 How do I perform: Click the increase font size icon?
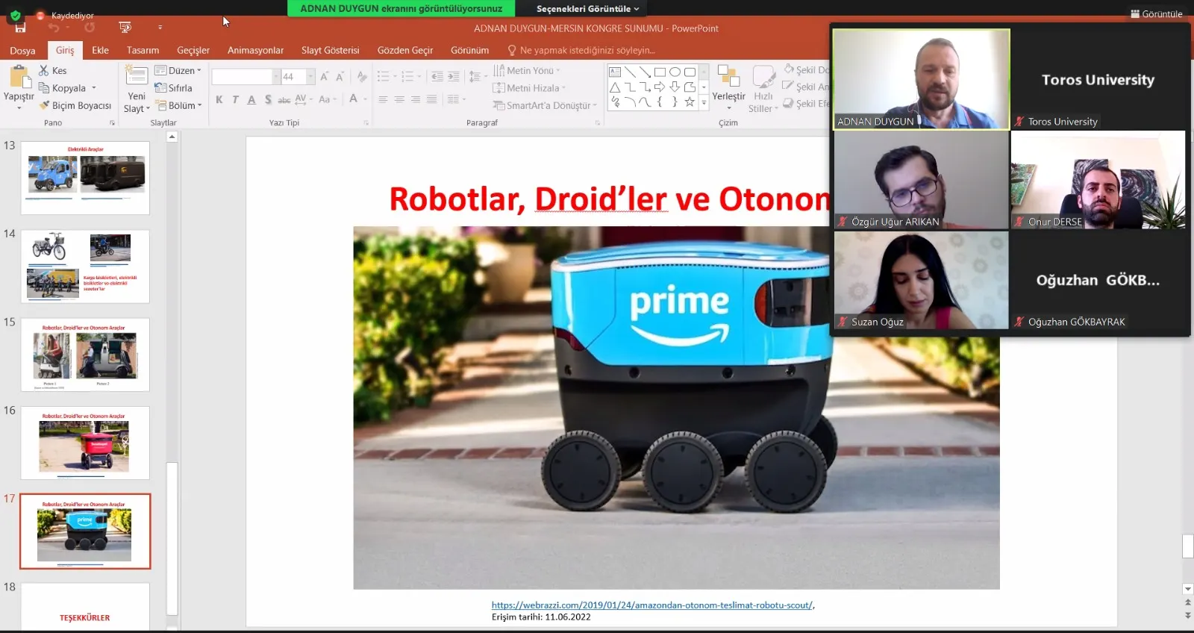(325, 76)
